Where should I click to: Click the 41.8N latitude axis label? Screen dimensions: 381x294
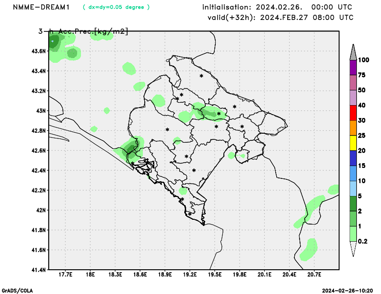click(x=39, y=230)
